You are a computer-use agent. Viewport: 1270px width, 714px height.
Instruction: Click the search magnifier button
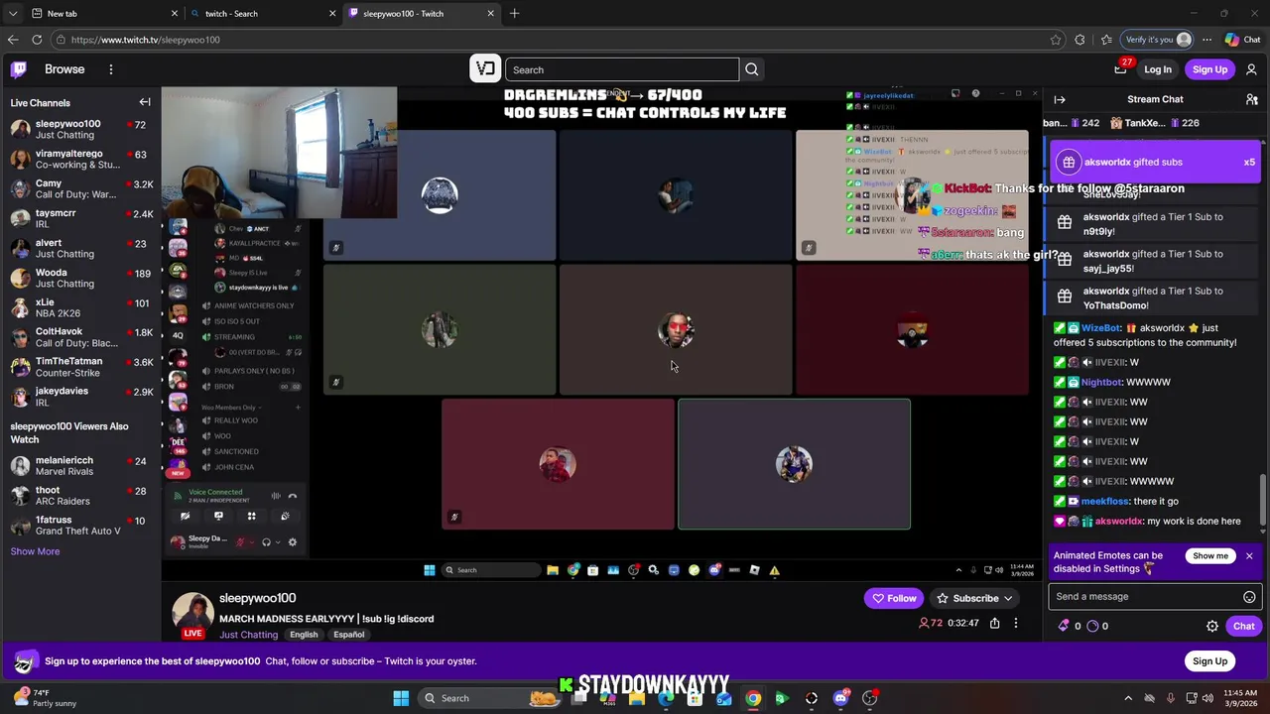[752, 69]
